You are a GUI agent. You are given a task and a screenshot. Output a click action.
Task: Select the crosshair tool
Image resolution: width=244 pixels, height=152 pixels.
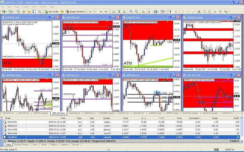tap(176, 12)
